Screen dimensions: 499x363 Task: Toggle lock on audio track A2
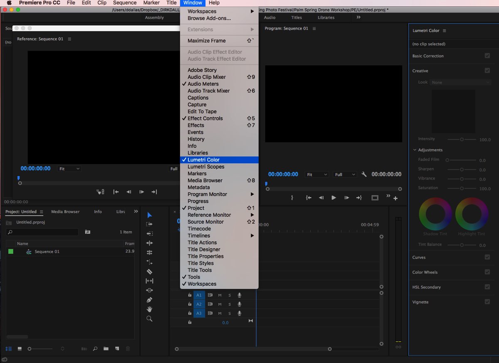[x=190, y=304]
